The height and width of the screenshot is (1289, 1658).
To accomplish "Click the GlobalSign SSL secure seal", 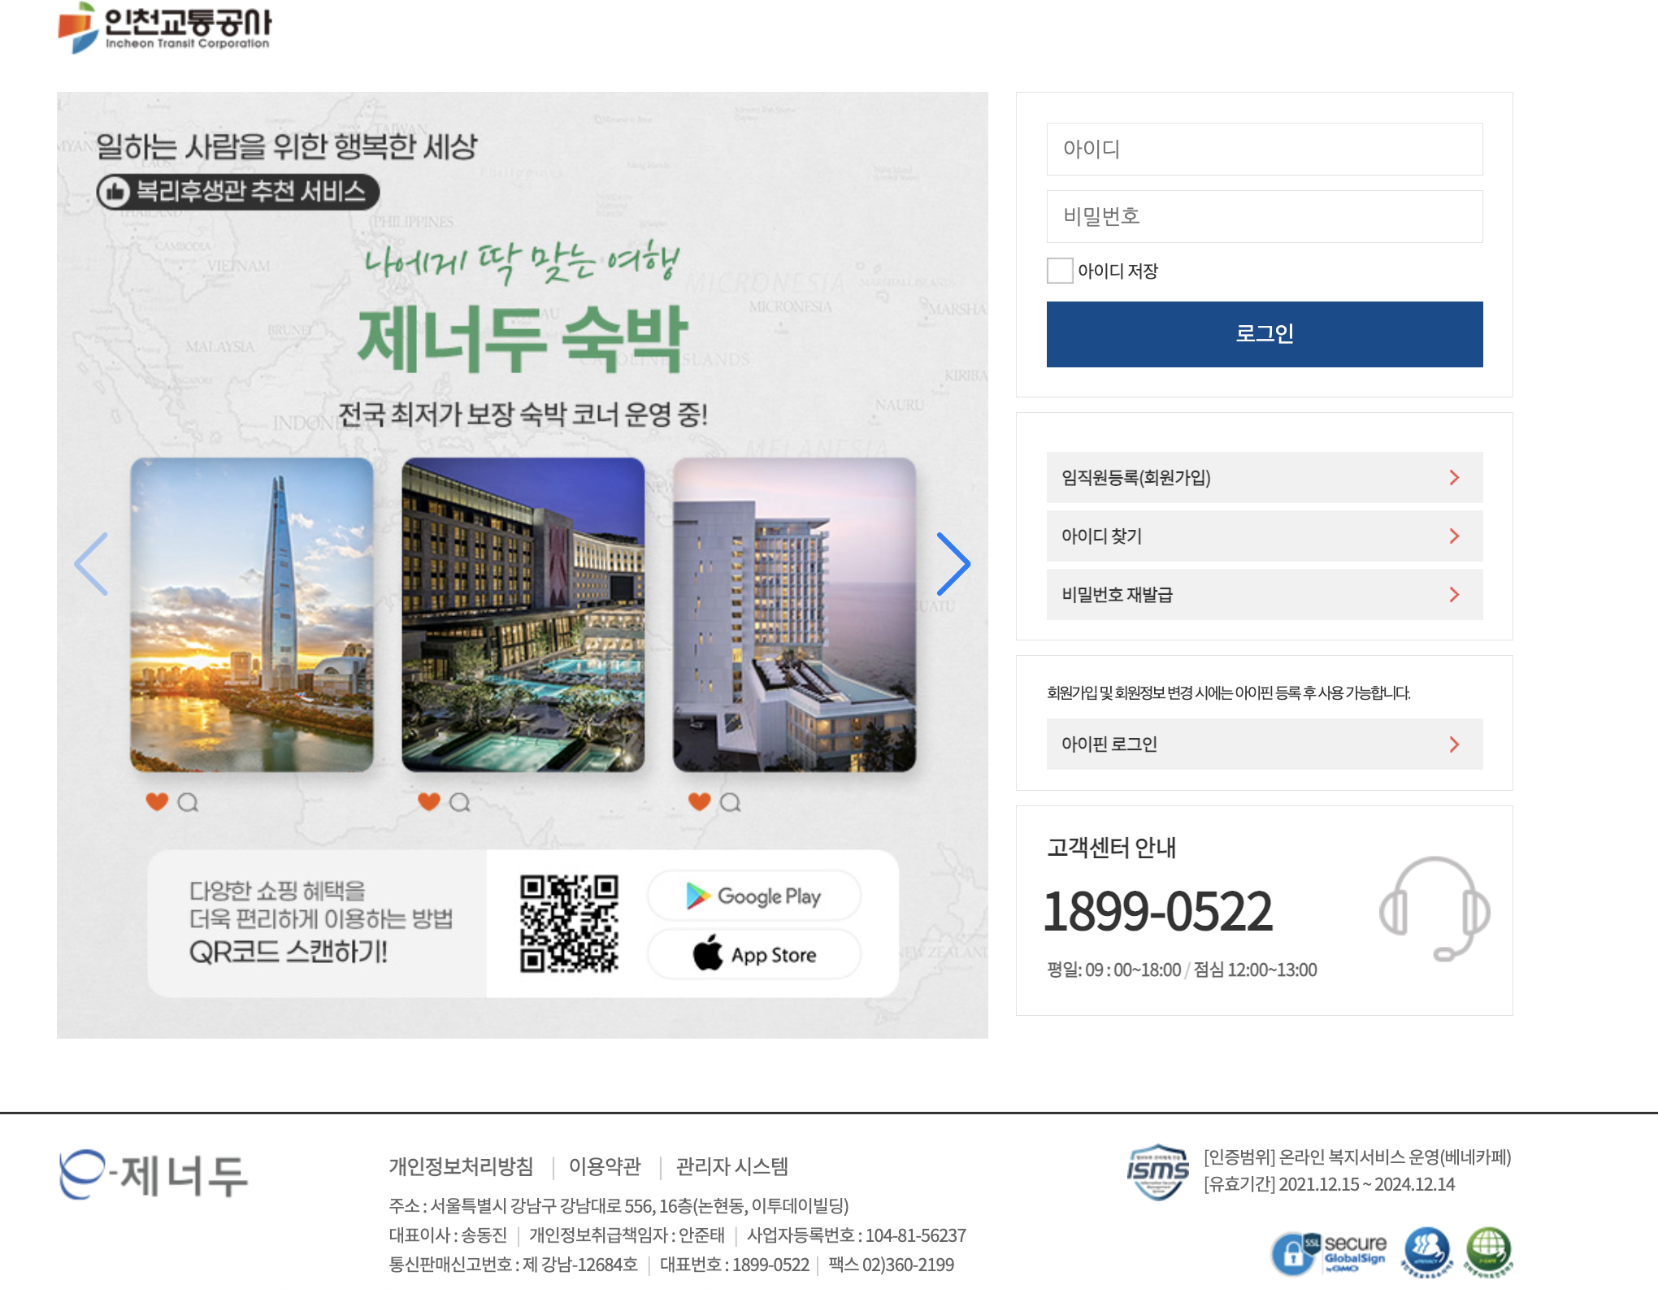I will click(1330, 1252).
